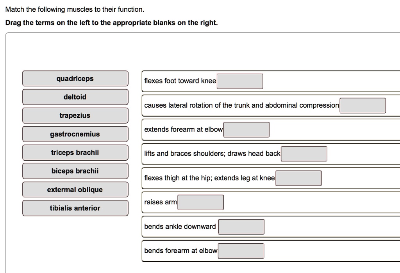400x273 pixels.
Task: Click the blank after 'draws head back'
Action: pos(304,154)
